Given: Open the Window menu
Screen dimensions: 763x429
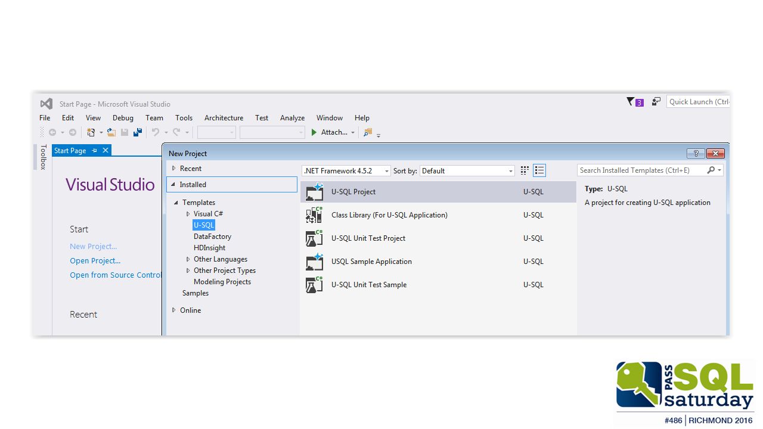Looking at the screenshot, I should click(330, 118).
